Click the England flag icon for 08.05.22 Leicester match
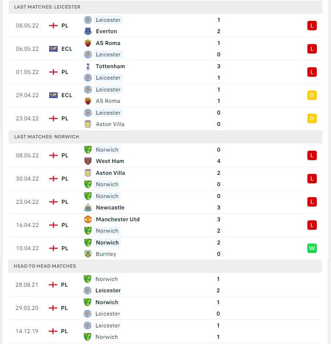 (53, 26)
